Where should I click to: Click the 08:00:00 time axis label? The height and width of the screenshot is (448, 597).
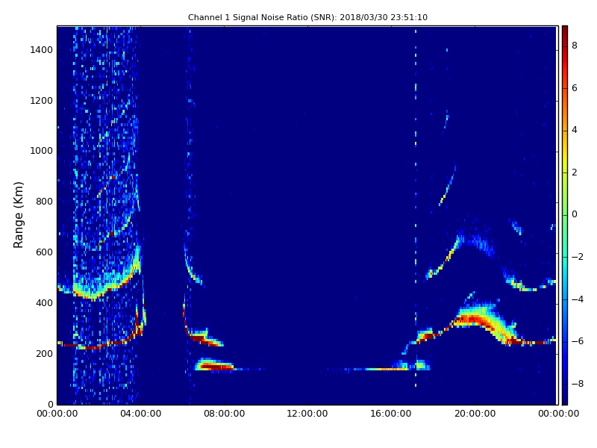click(225, 414)
